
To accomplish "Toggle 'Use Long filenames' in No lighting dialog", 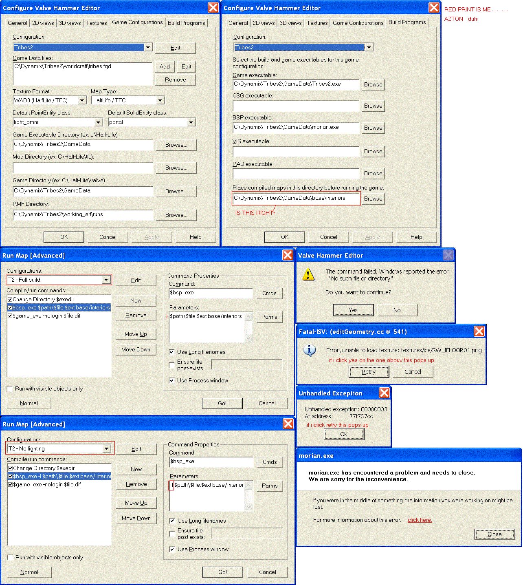I will [x=172, y=521].
